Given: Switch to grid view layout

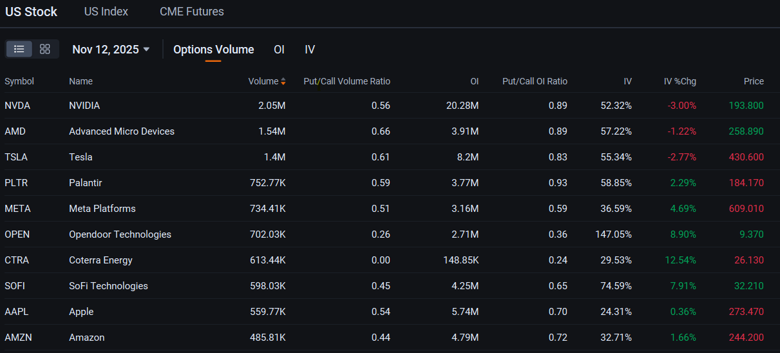Looking at the screenshot, I should [x=45, y=49].
